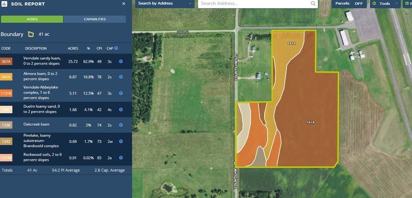
Task: Open info icon for Duelm loamy sand row
Action: 121,109
